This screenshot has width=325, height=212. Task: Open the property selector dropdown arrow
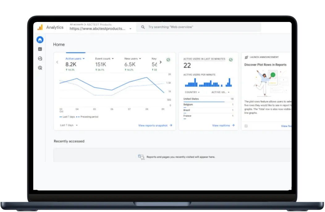click(130, 29)
